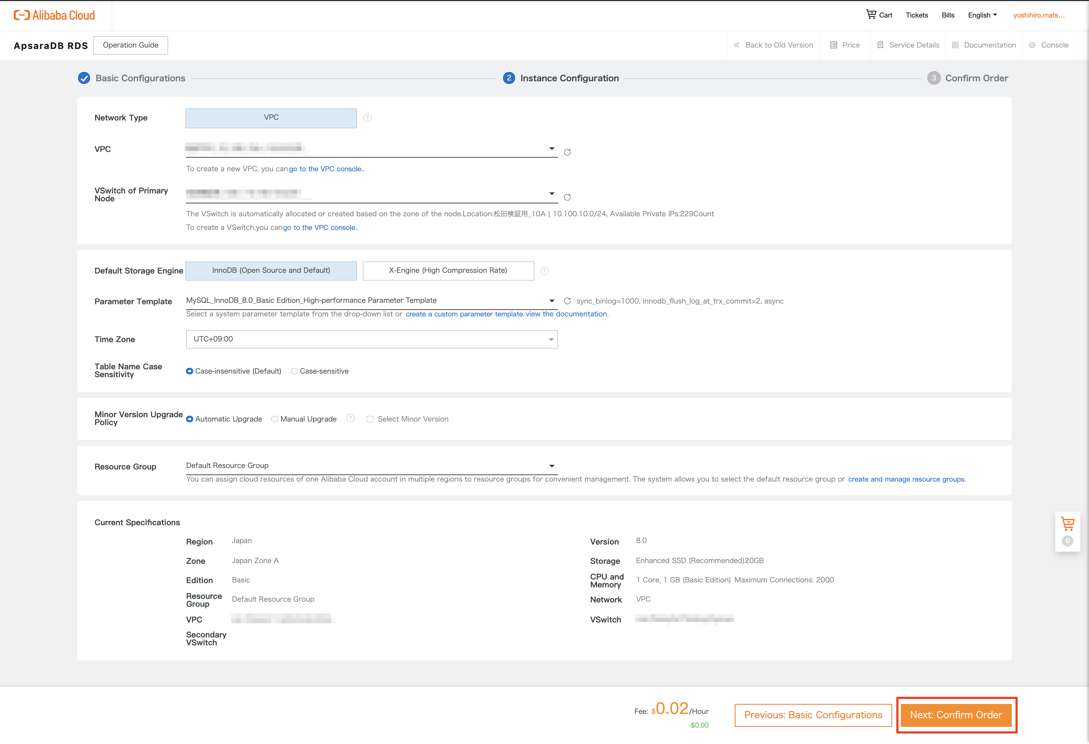Open the Cart icon in header

pos(871,15)
